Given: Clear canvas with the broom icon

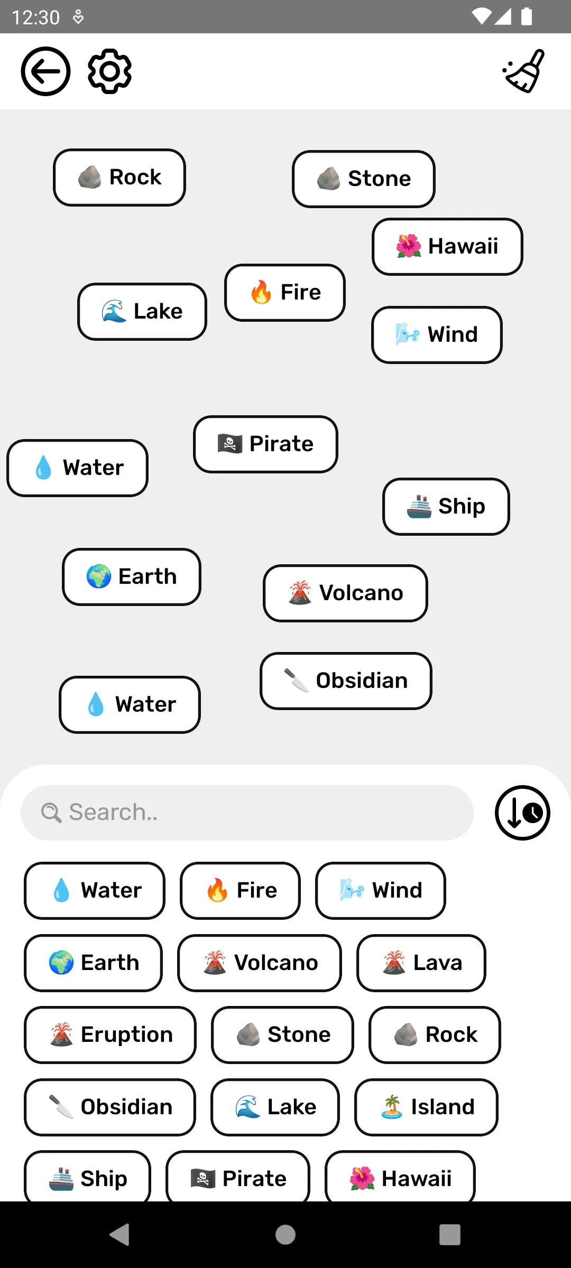Looking at the screenshot, I should pyautogui.click(x=524, y=71).
